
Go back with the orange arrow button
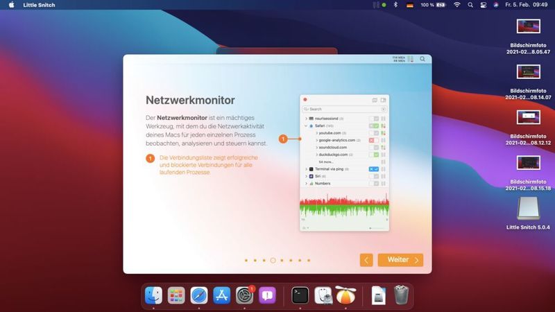click(366, 260)
